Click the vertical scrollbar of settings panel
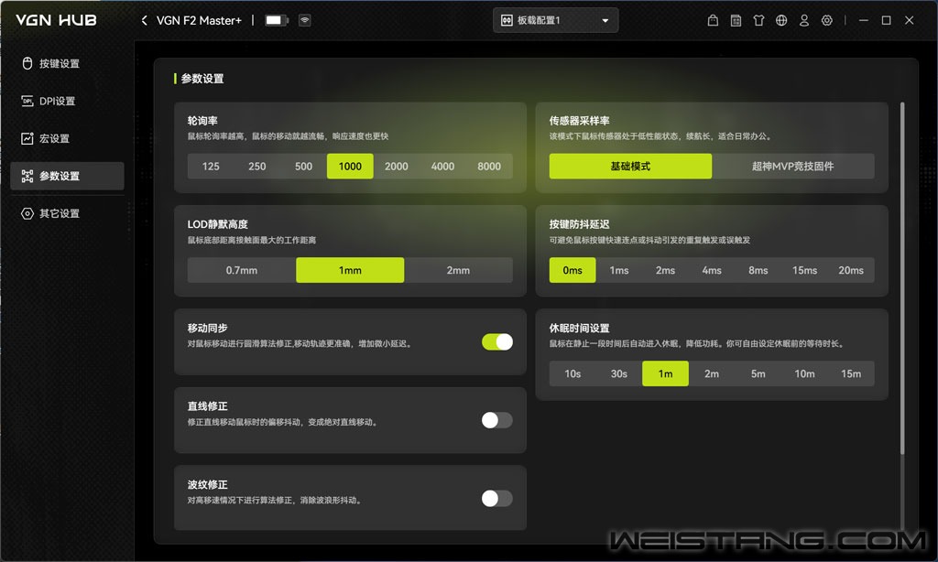The height and width of the screenshot is (562, 938). point(902,275)
